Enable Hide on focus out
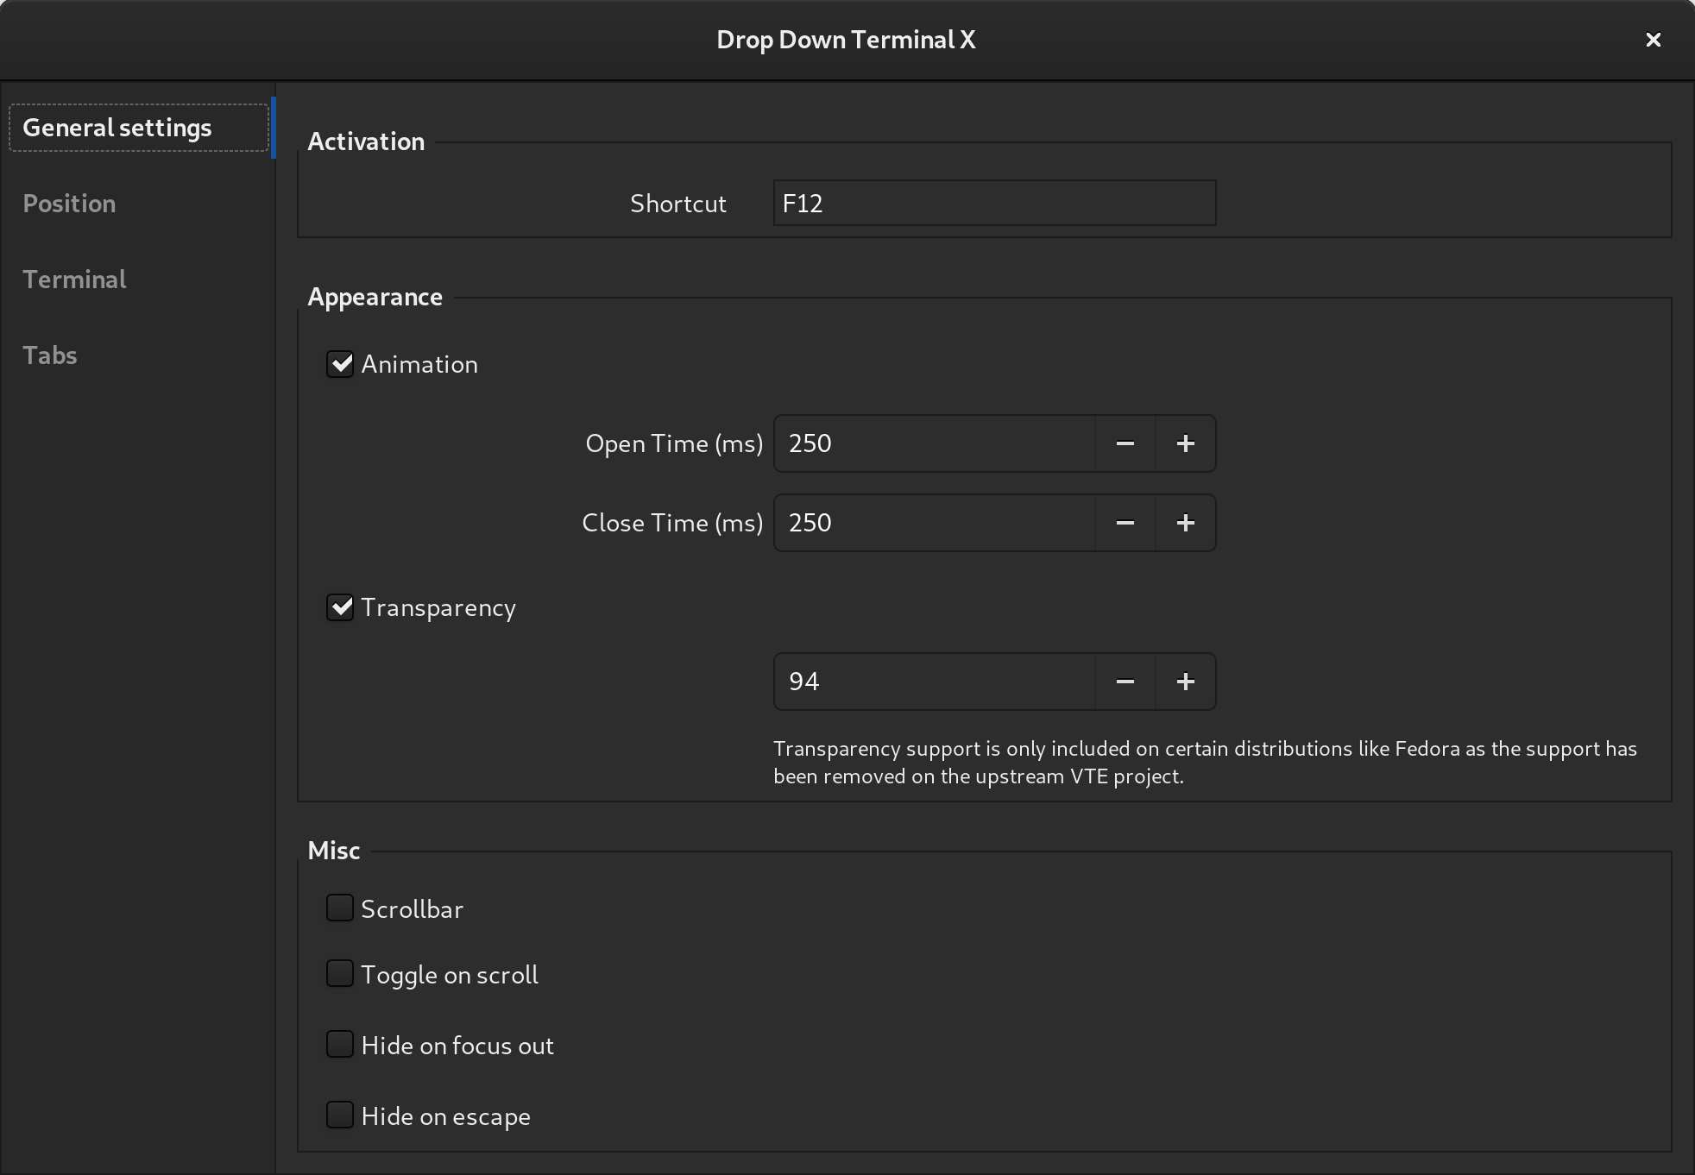This screenshot has width=1695, height=1175. coord(340,1045)
